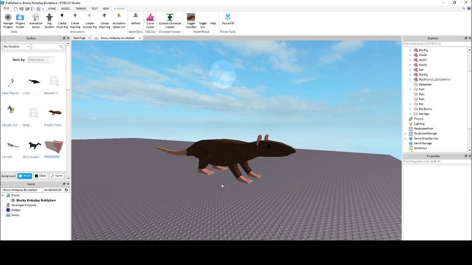Click Create Block Rig
Image resolution: width=472 pixels, height=265 pixels.
tap(62, 21)
